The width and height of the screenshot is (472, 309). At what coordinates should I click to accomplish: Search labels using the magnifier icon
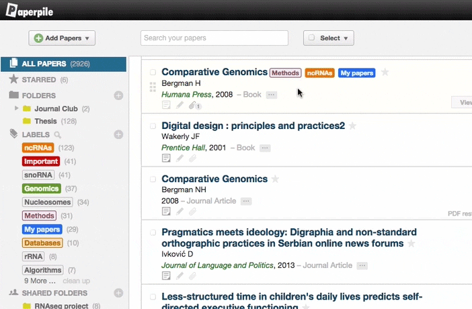pos(57,135)
